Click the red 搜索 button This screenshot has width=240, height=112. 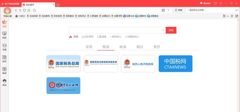pos(171,30)
